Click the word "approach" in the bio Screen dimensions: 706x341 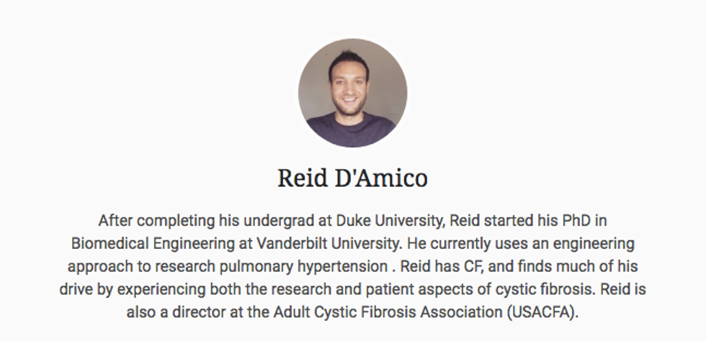coord(97,266)
